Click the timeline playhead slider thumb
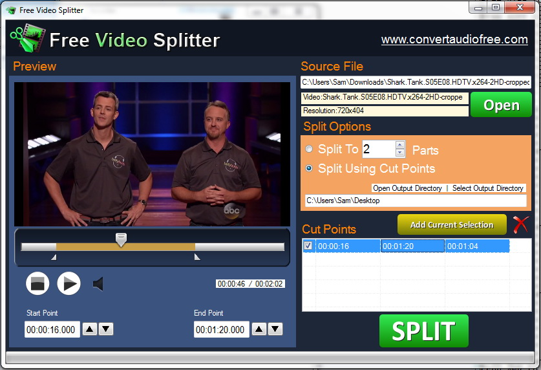Screen dimensions: 541x370 [121, 239]
